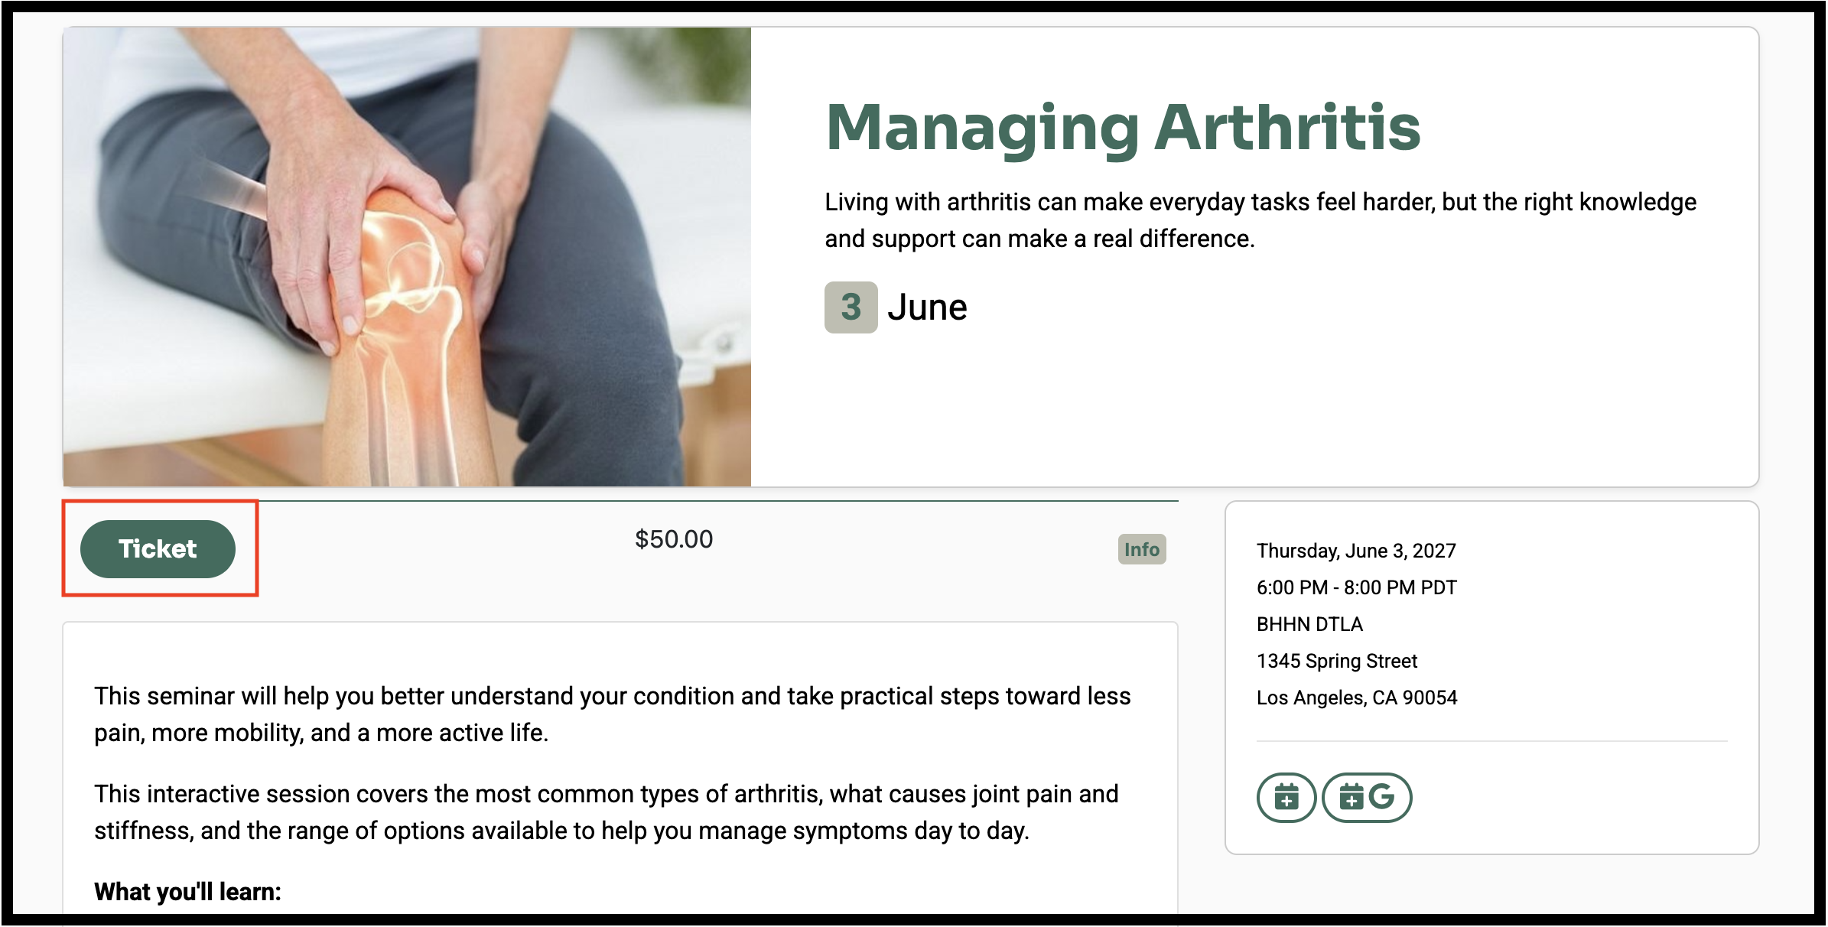Click the green line above the ticket row
The image size is (1828, 927).
719,501
